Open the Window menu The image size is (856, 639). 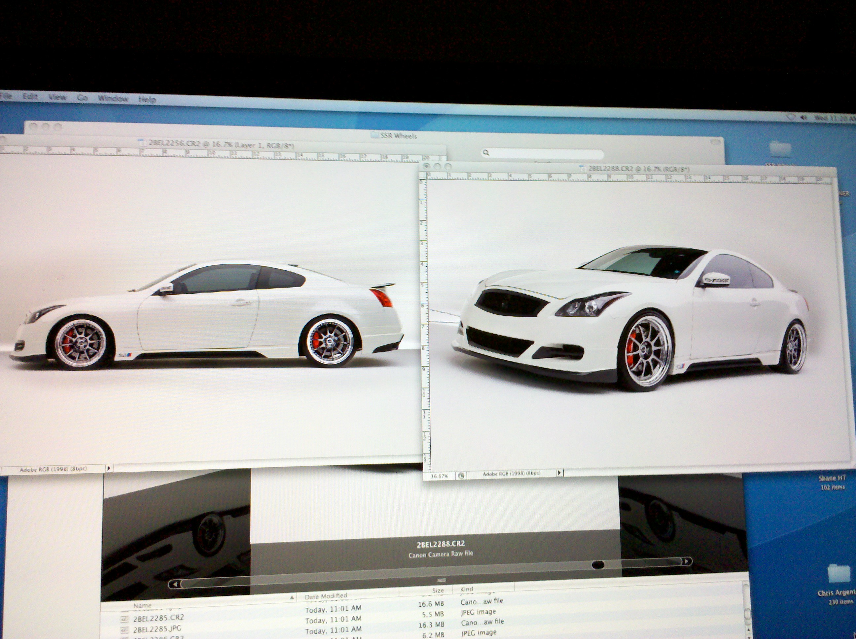(x=113, y=98)
